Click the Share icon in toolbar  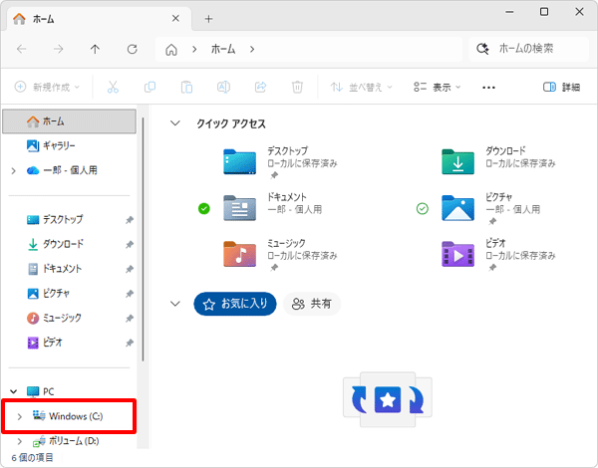[x=260, y=88]
